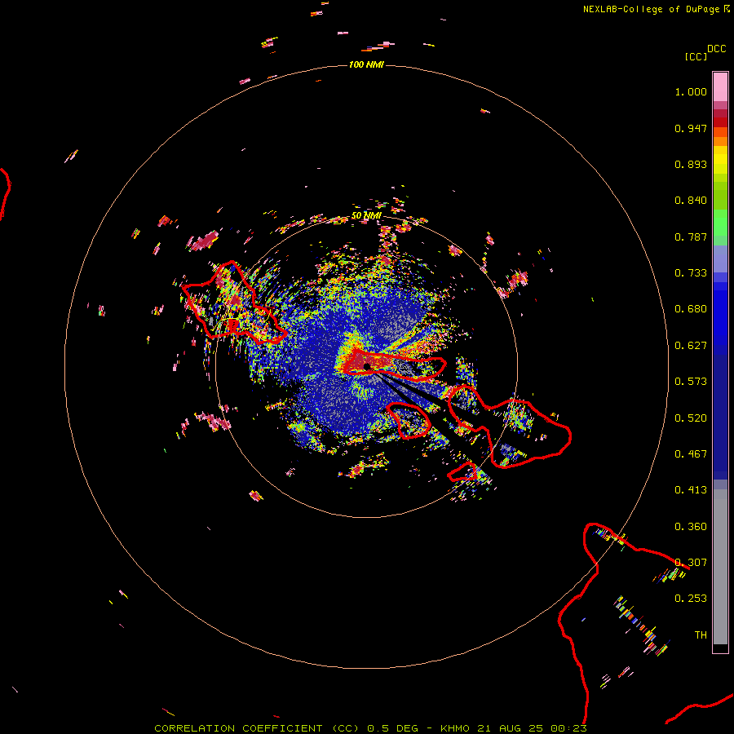Click the DCC label above the color scale

716,49
